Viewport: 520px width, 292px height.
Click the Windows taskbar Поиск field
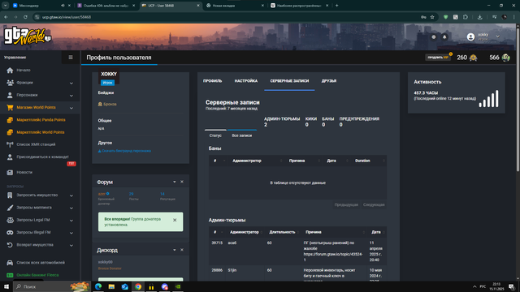click(51, 286)
